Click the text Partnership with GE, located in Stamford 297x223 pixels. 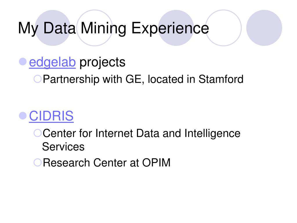point(143,79)
